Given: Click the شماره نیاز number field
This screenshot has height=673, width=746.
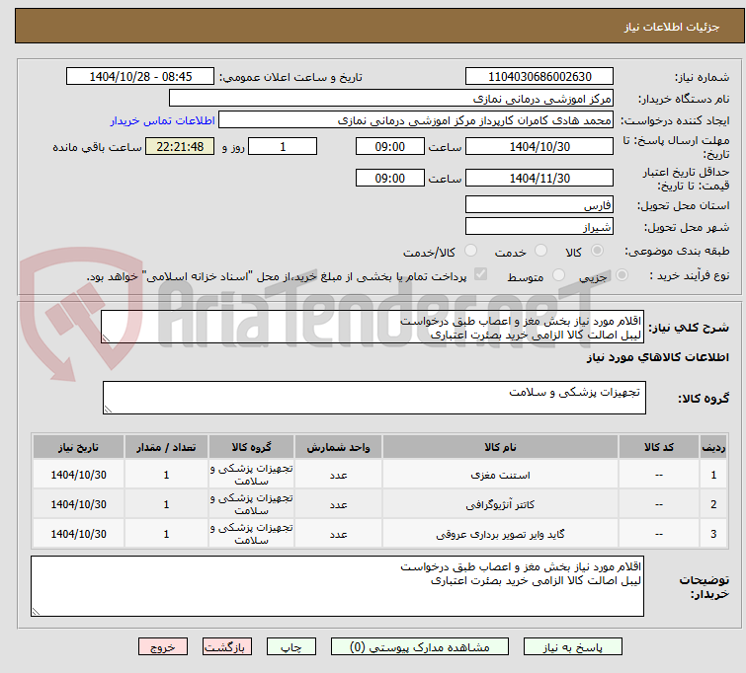Looking at the screenshot, I should 539,77.
